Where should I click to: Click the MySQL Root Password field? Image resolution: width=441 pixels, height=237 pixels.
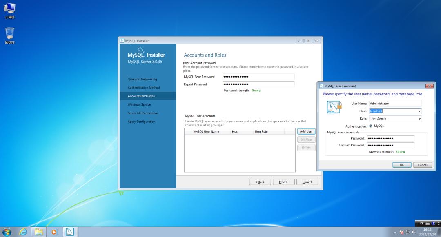(x=258, y=77)
